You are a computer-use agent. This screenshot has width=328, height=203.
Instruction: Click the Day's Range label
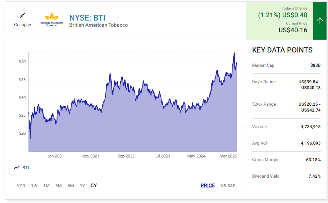click(264, 82)
